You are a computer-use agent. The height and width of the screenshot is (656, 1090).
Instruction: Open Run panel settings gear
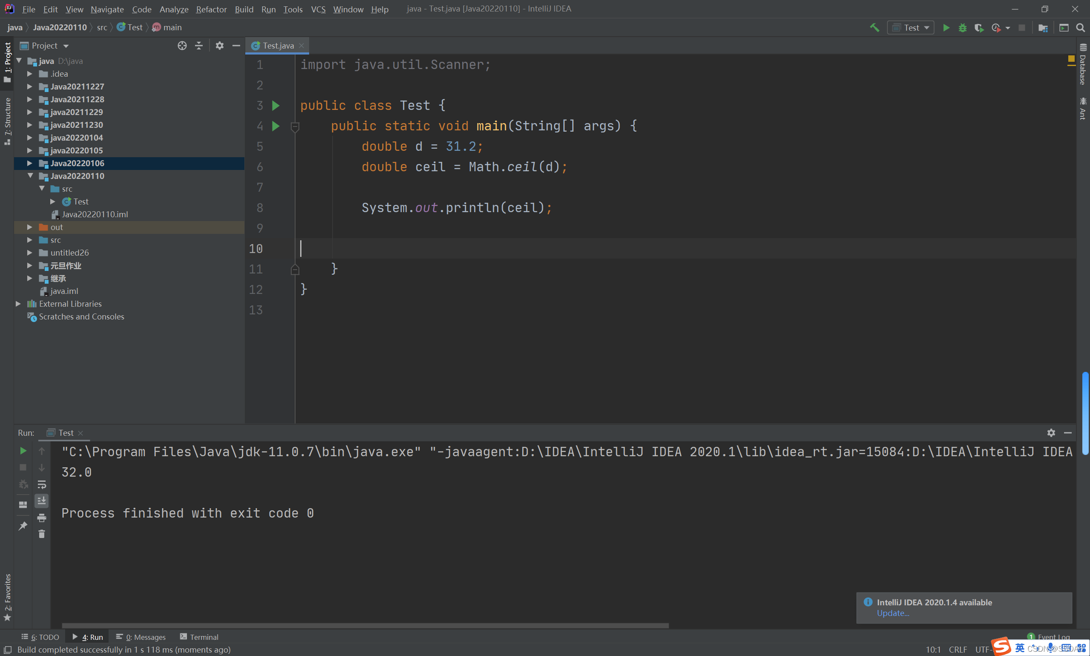1051,433
